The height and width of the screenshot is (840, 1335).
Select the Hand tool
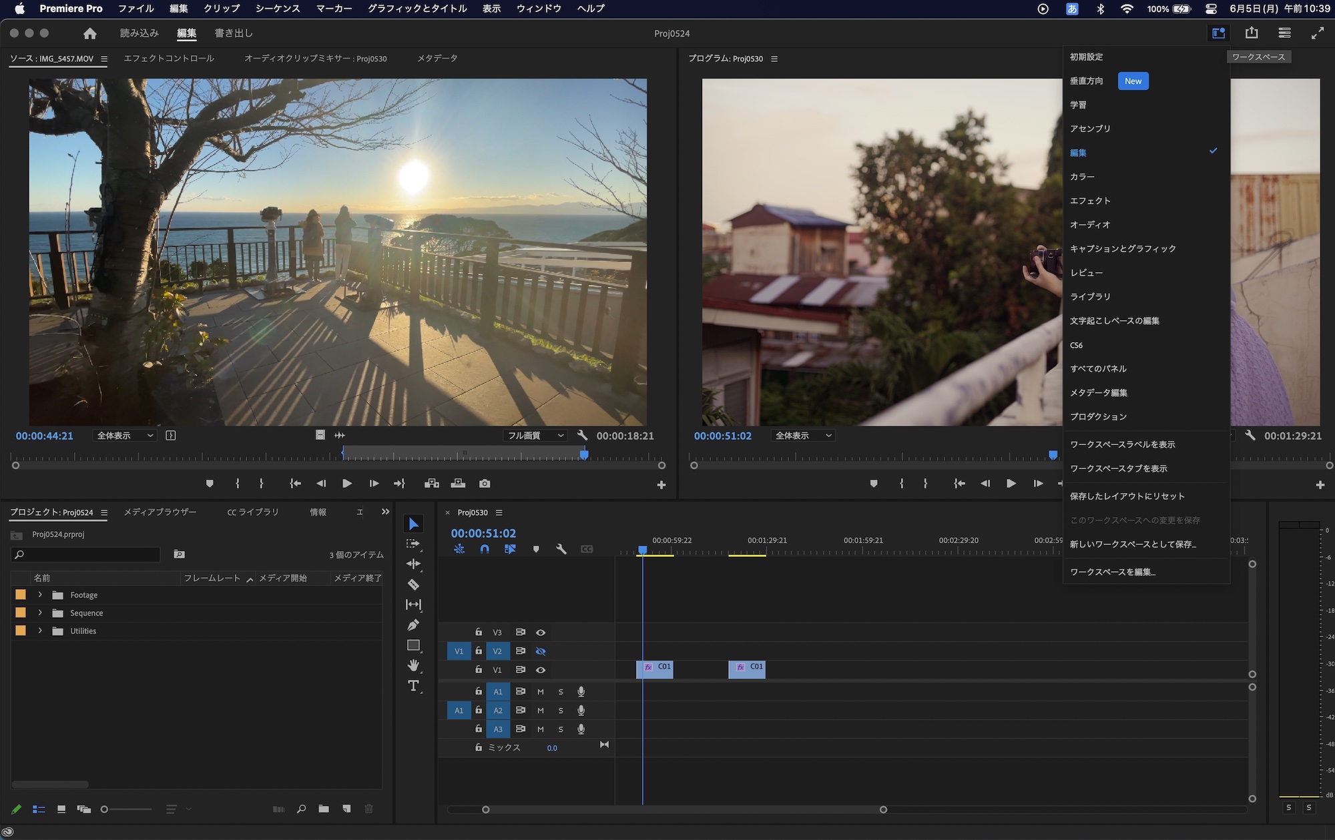[413, 665]
